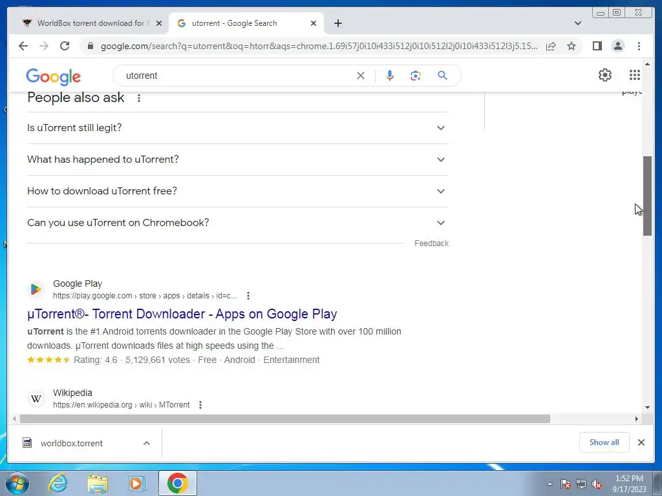This screenshot has height=496, width=662.
Task: Open Windows Explorer from taskbar
Action: pos(98,483)
